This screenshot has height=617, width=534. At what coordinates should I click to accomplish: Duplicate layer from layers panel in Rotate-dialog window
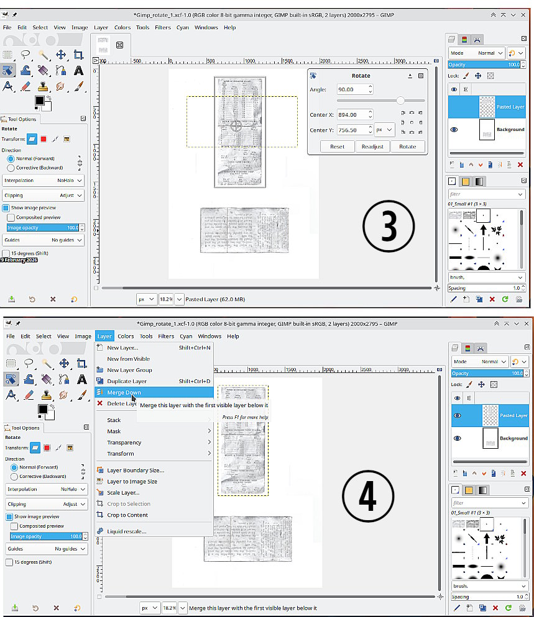(490, 165)
